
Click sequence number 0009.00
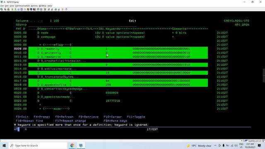point(20,49)
